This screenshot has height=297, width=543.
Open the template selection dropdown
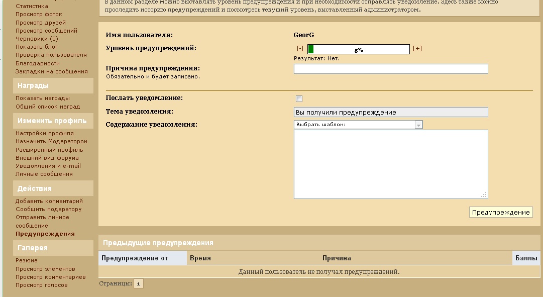tap(358, 125)
